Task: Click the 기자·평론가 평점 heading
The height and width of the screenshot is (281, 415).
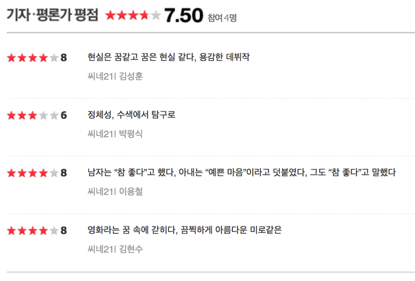Action: click(52, 15)
